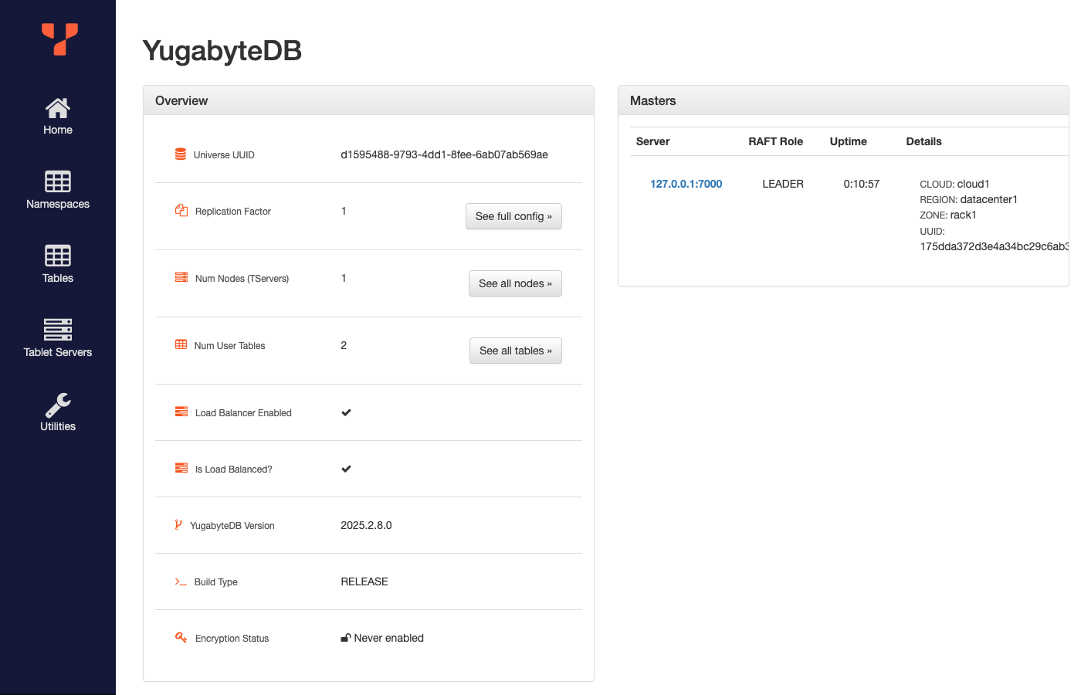Open the Home sidebar icon
The width and height of the screenshot is (1081, 695).
pos(58,108)
